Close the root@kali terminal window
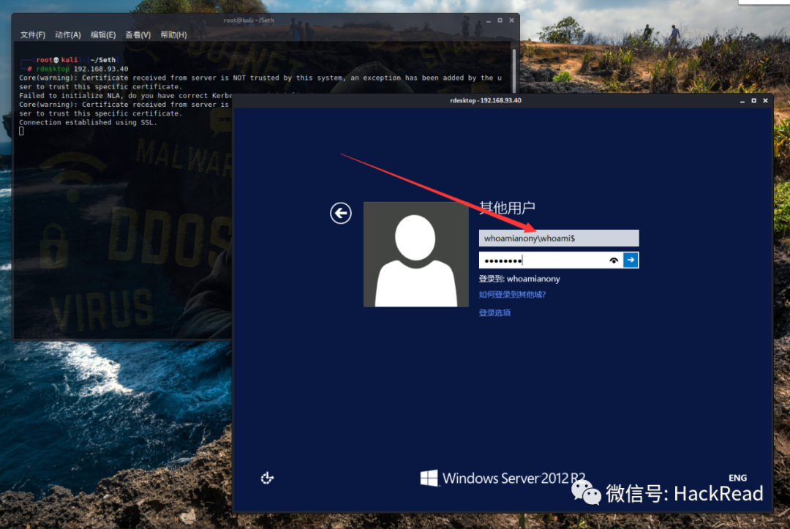Screen dimensions: 790x529 pos(511,20)
